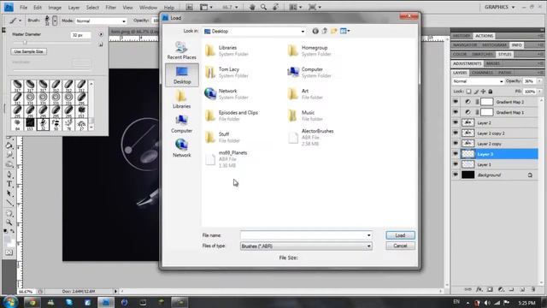Viewport: 547px width, 308px height.
Task: Switch to the Channels tab
Action: [482, 73]
